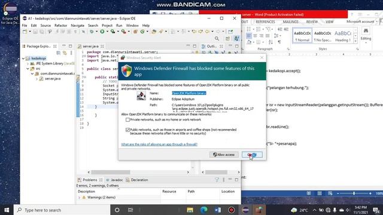This screenshot has height=215, width=383.
Task: Open the New file dropdown arrow in Eclipse
Action: tap(30, 32)
